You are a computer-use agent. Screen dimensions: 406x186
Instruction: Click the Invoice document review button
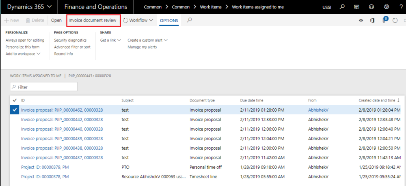93,20
